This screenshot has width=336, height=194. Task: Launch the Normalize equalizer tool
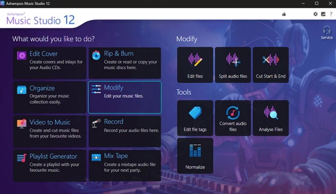195,156
